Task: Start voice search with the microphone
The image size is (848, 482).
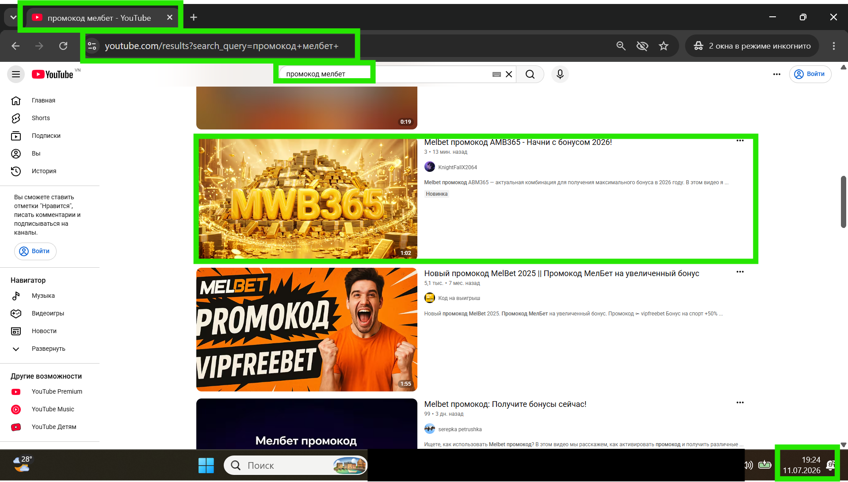Action: coord(560,74)
